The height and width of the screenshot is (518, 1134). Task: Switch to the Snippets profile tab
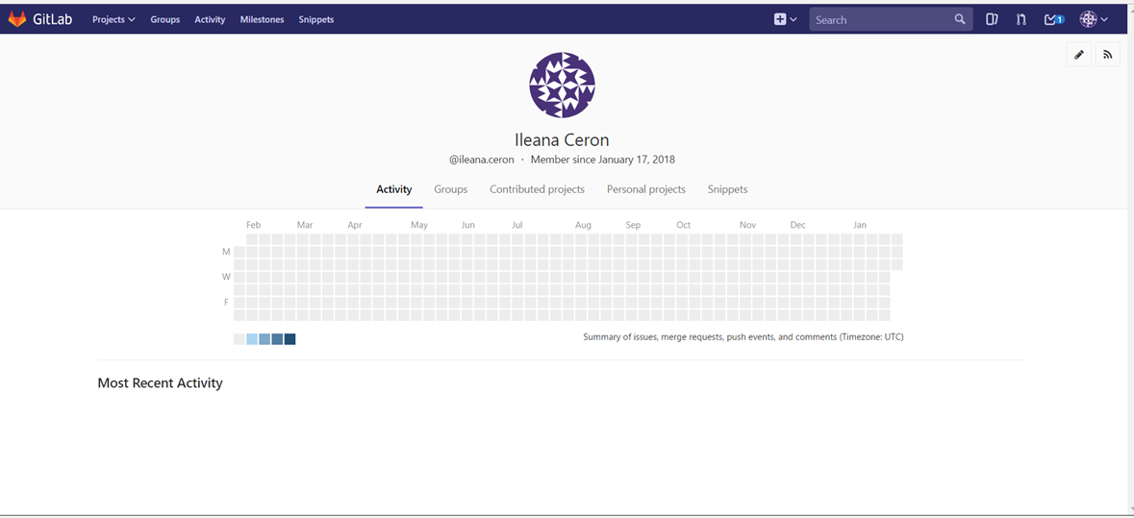[727, 189]
